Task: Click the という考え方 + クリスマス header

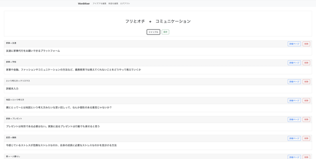Action: (158, 82)
